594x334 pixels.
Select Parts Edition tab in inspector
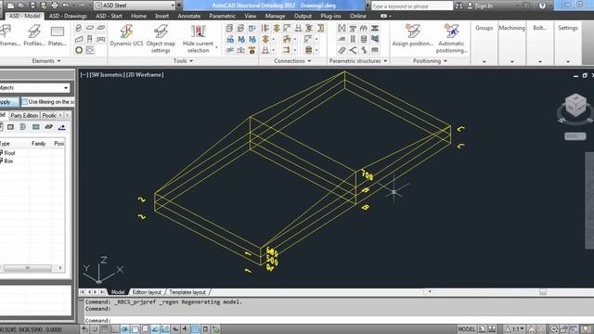[x=24, y=115]
